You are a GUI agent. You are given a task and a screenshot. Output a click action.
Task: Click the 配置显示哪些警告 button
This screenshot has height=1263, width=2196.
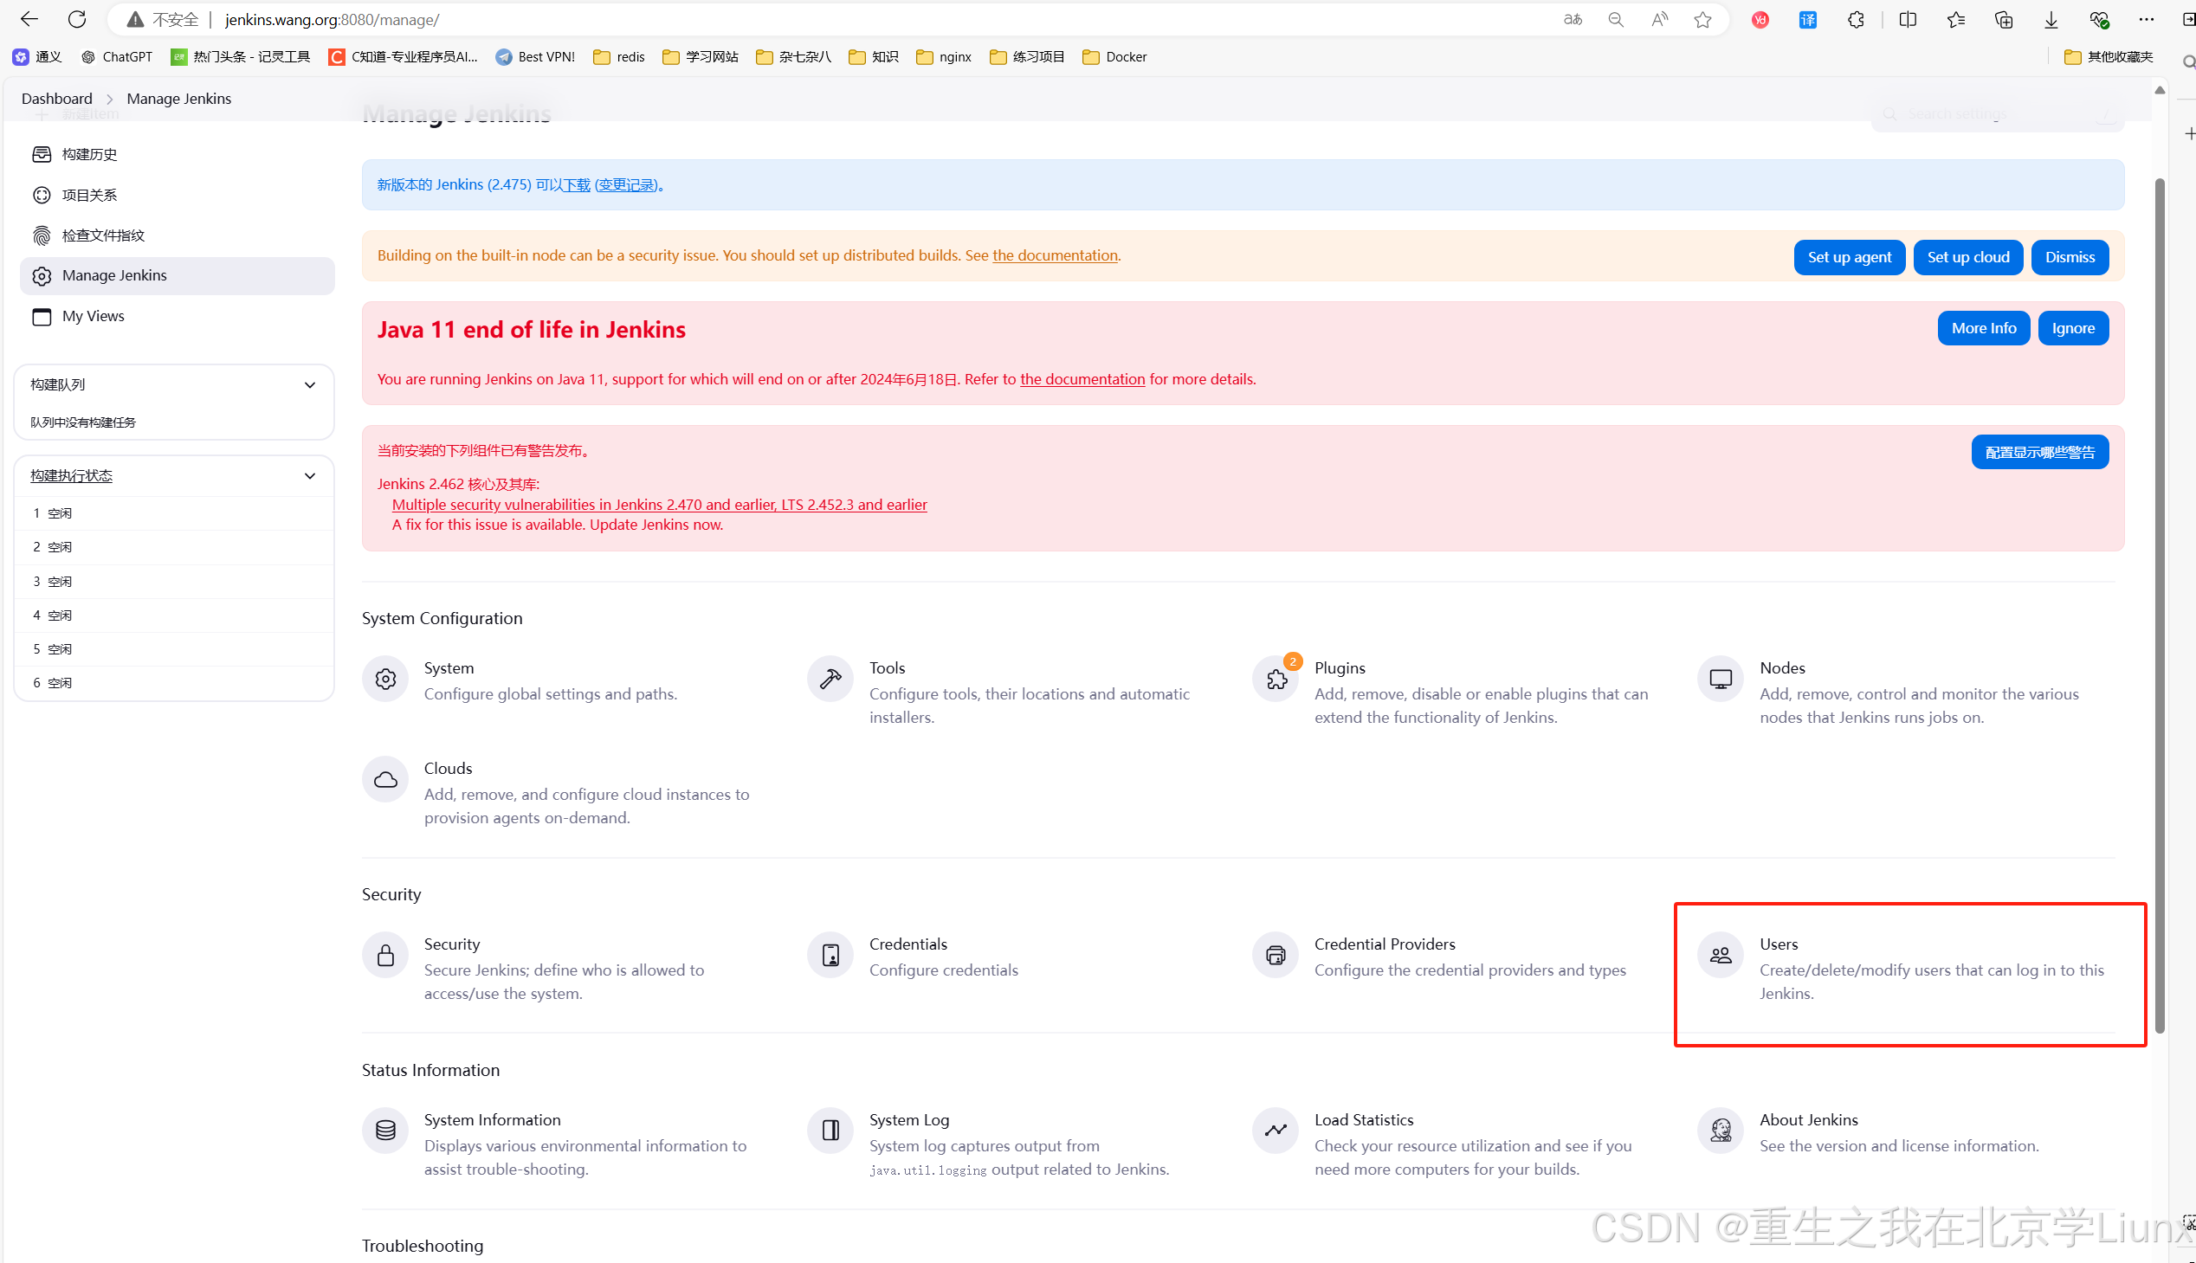pyautogui.click(x=2039, y=453)
